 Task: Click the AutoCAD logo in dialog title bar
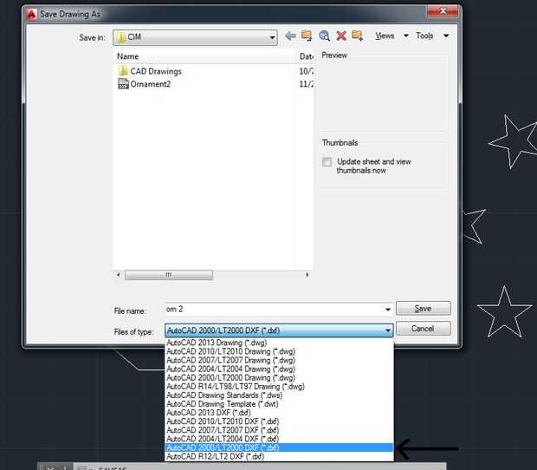[x=32, y=14]
